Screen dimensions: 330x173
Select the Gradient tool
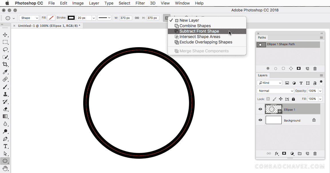click(x=5, y=116)
